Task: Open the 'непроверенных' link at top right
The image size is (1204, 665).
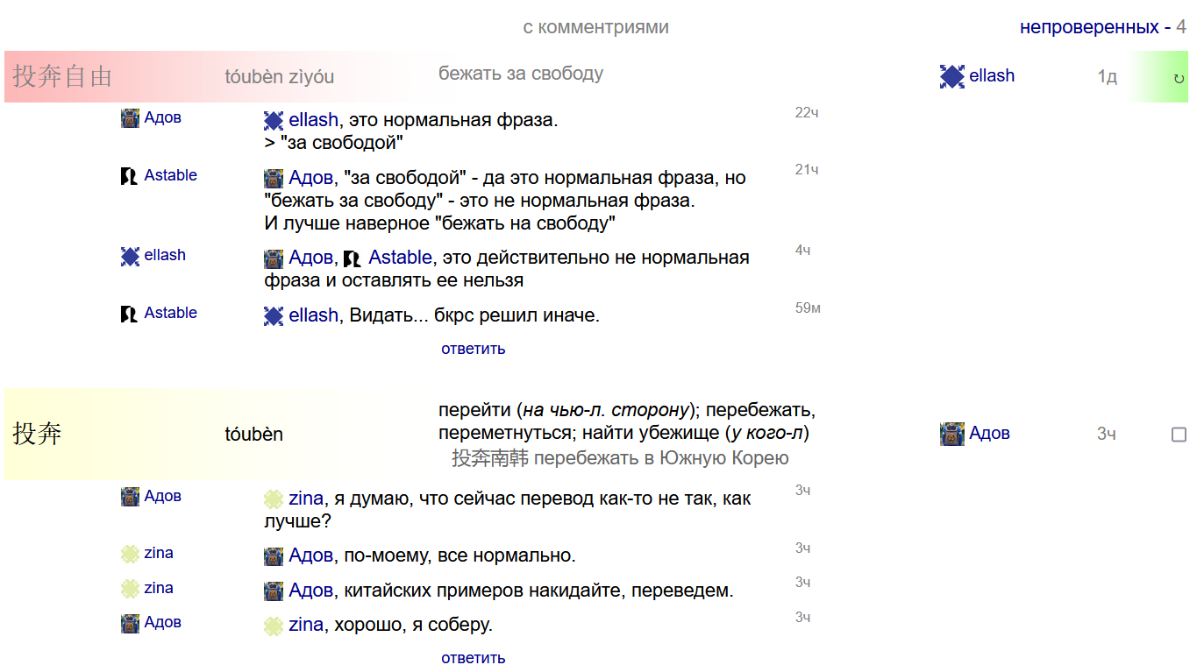Action: point(1089,27)
